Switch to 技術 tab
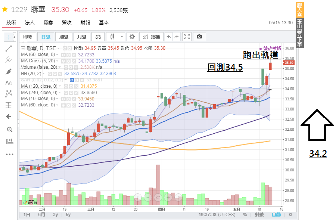 point(11,22)
